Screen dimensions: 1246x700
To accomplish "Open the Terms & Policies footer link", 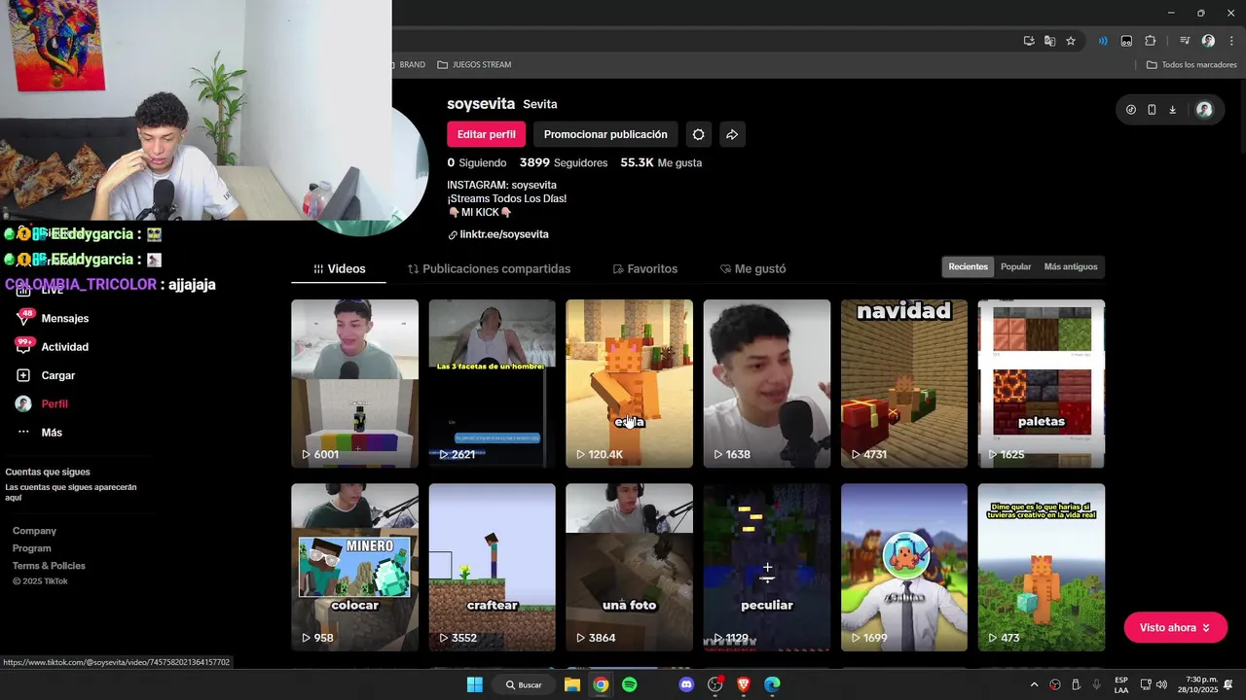I will (x=49, y=566).
